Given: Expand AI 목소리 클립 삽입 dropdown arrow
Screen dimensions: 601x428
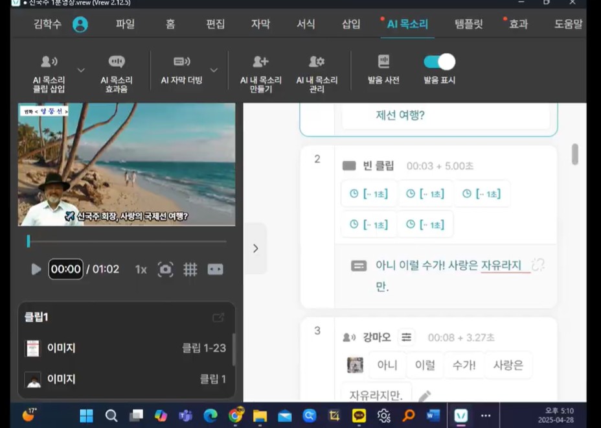Looking at the screenshot, I should (81, 70).
